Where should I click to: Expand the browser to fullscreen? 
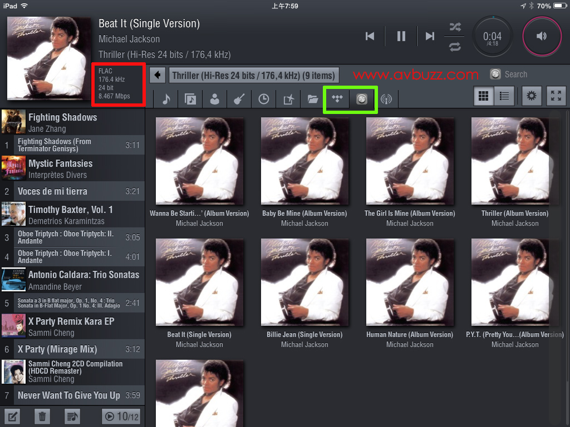coord(556,96)
